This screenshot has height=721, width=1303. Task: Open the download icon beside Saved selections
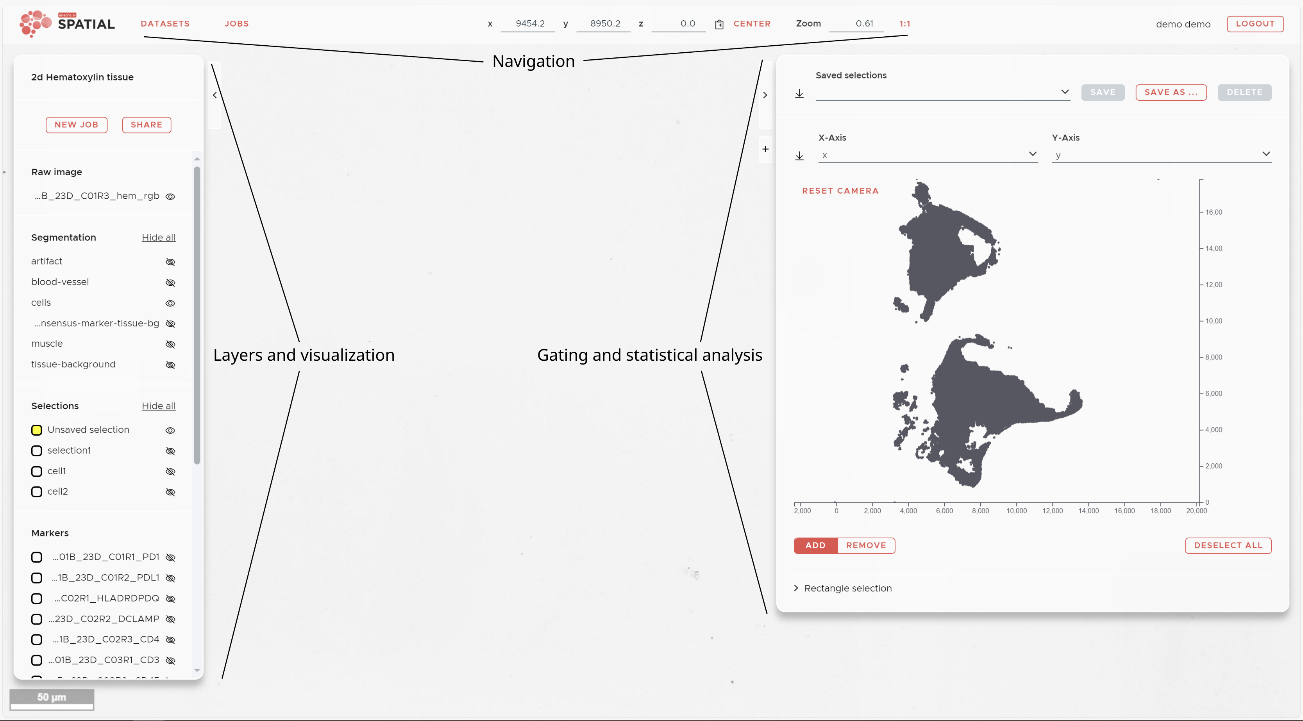[x=799, y=93]
